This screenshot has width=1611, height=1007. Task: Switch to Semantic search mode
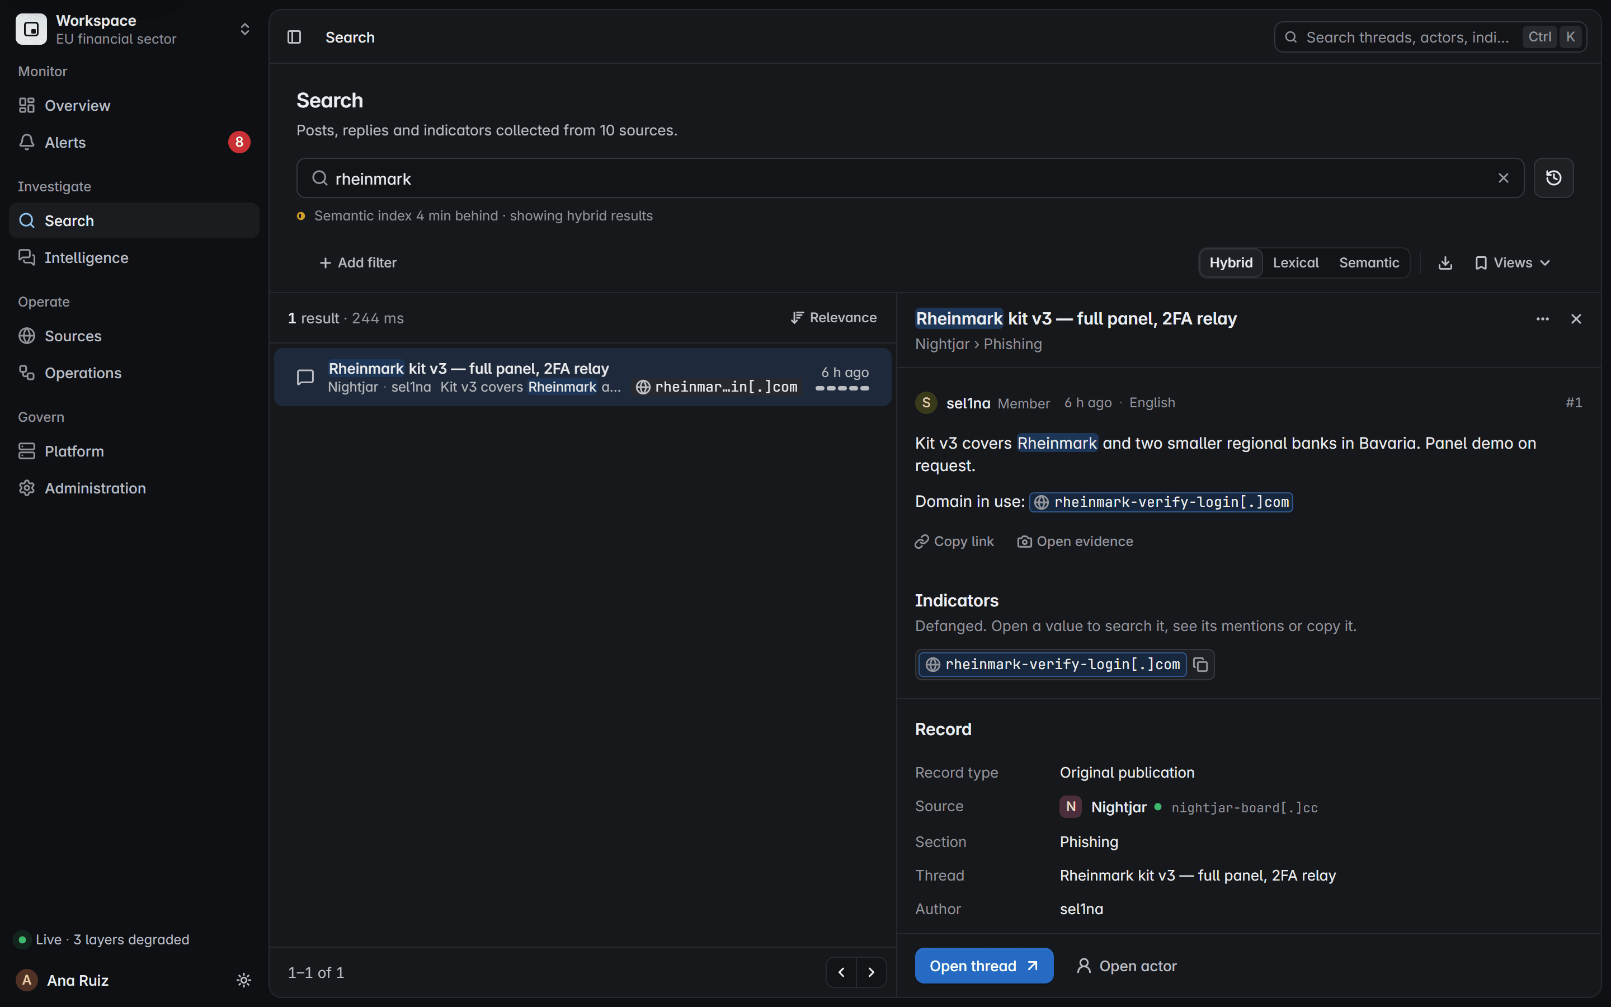click(x=1369, y=263)
